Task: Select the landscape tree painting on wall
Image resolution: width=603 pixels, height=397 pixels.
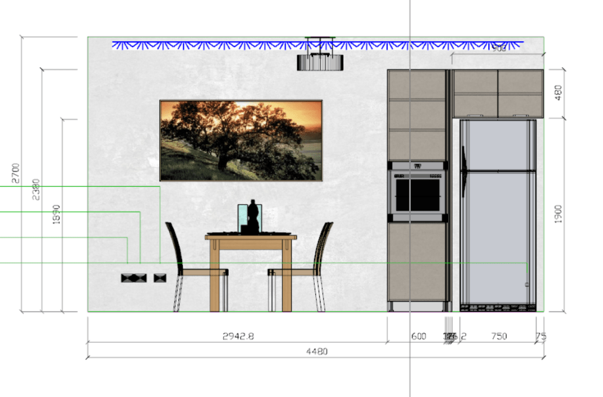Action: (x=241, y=140)
